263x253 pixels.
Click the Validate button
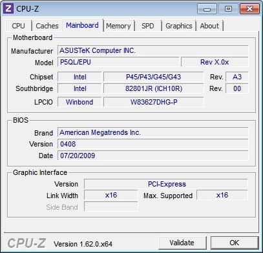(x=182, y=243)
